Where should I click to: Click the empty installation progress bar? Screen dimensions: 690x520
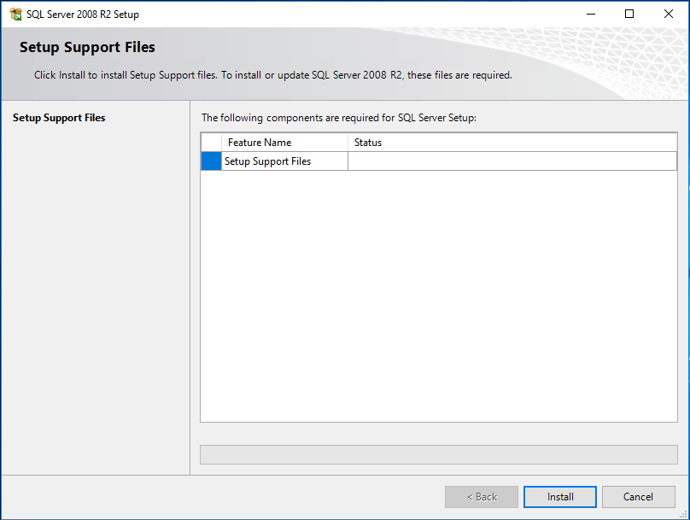click(439, 454)
